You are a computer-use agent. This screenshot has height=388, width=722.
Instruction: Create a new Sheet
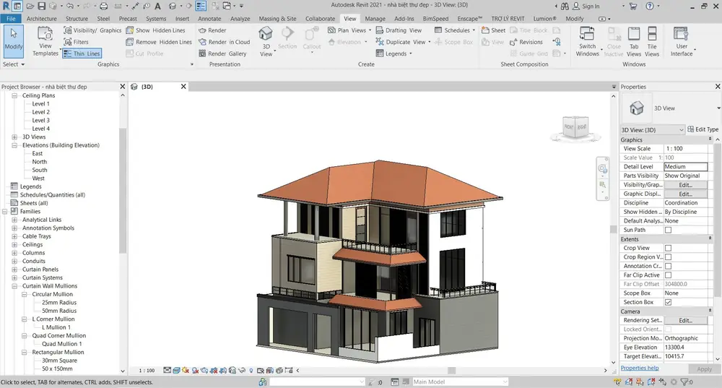(493, 30)
